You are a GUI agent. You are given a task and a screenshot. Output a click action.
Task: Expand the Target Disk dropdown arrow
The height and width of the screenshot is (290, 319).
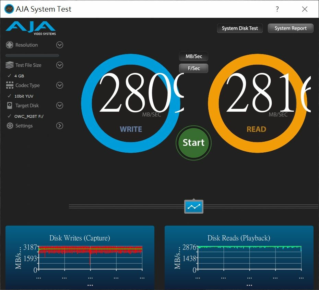click(60, 105)
